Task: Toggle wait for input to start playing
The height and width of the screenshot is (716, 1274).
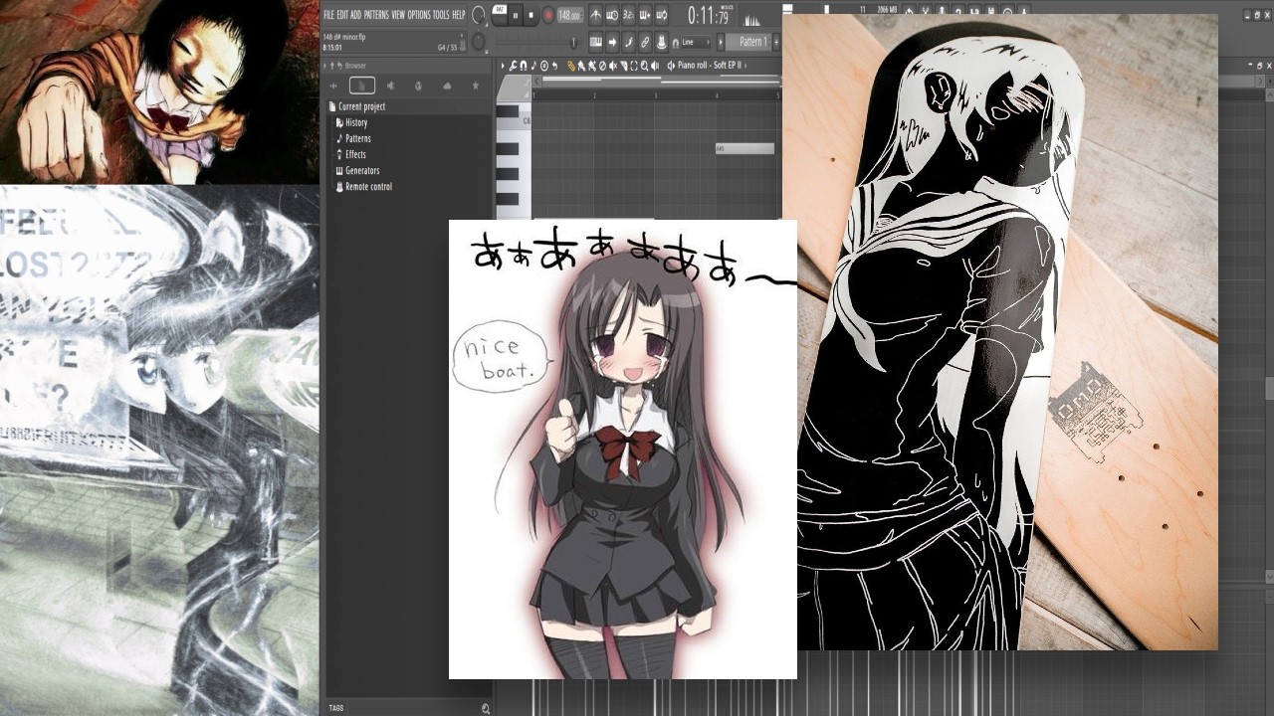Action: 612,15
